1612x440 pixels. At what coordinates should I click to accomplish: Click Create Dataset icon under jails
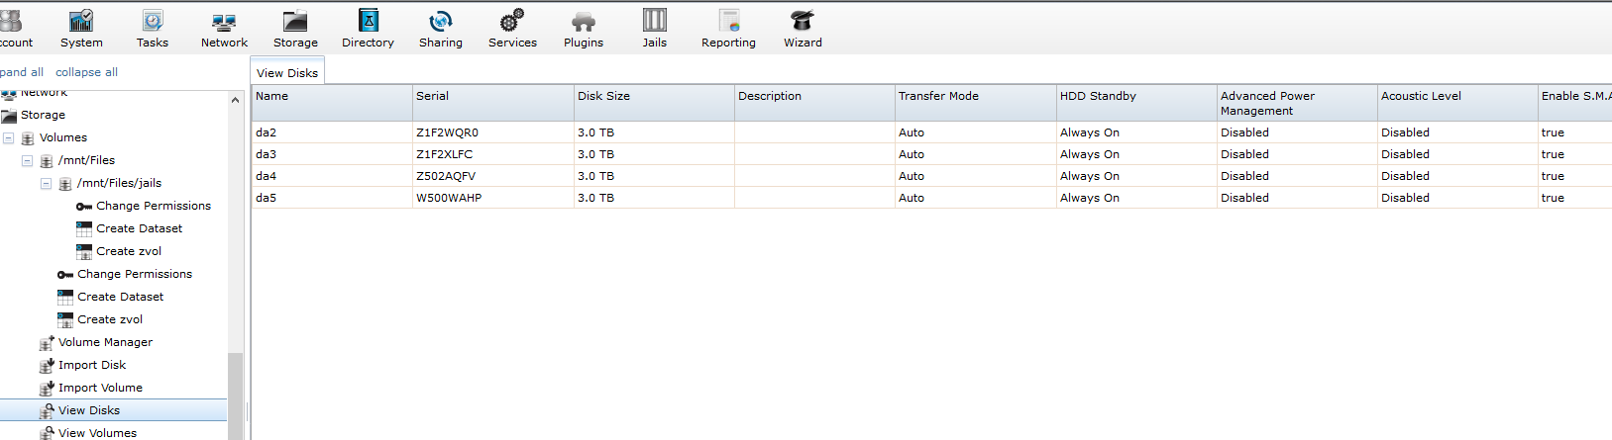click(x=84, y=229)
